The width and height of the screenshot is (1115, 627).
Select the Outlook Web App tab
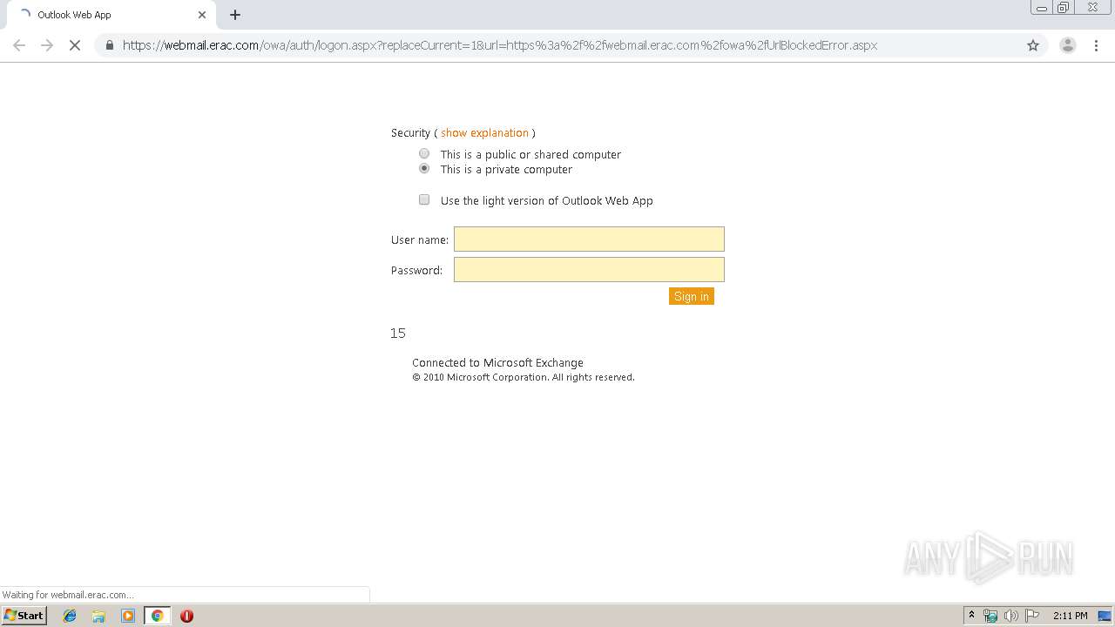[x=111, y=15]
